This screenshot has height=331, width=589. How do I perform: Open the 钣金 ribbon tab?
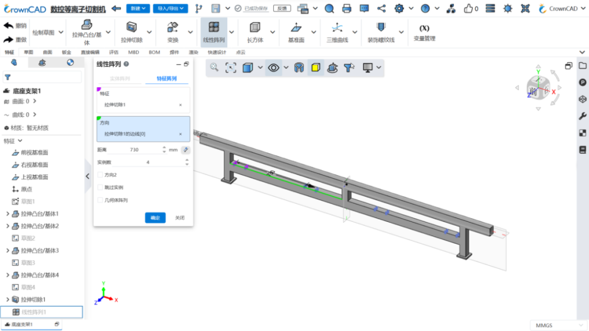tap(67, 52)
